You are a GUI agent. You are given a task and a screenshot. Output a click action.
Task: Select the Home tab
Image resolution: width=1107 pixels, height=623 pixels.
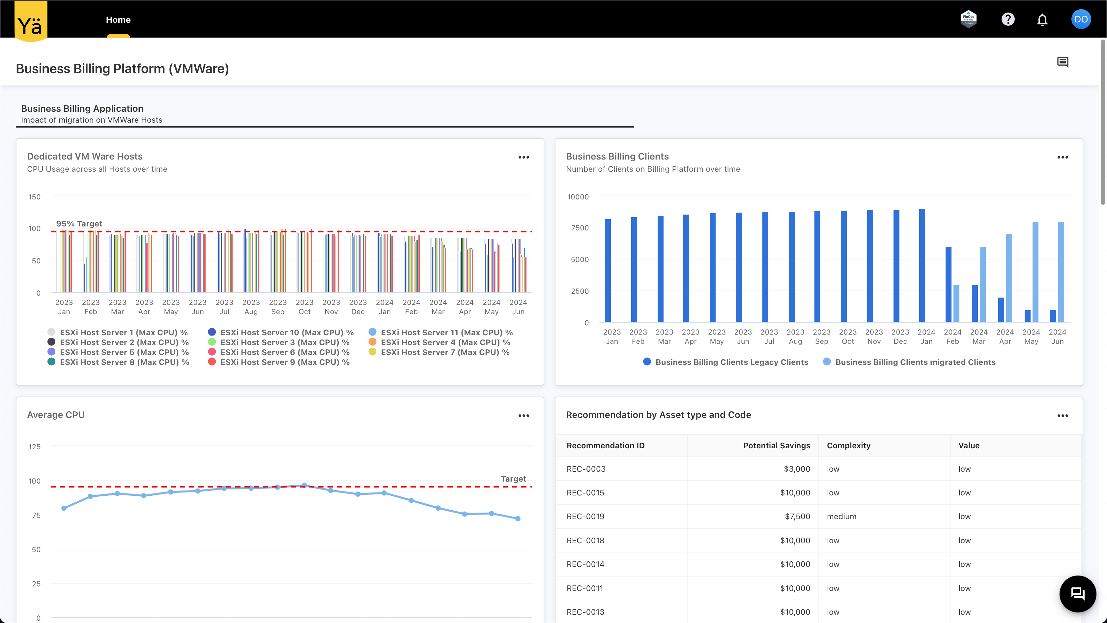click(118, 19)
